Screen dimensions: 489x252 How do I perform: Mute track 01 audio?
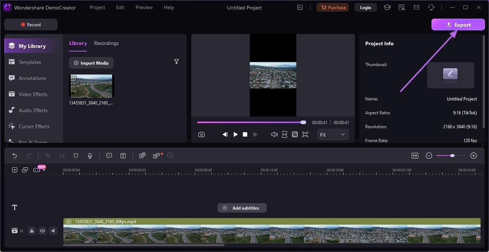53,231
